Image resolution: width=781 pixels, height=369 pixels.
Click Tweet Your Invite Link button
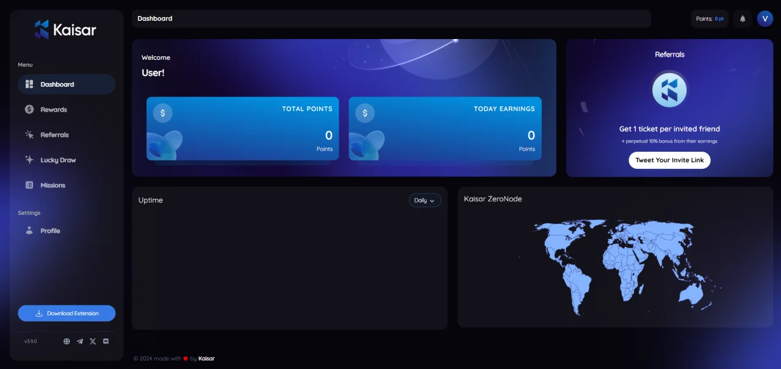[669, 160]
